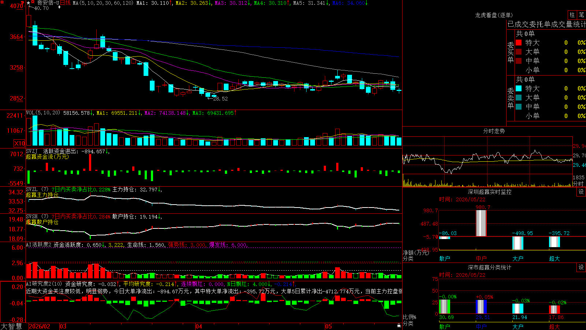This screenshot has width=586, height=330.
Task: Click the 分时走势 panel title
Action: pos(494,131)
